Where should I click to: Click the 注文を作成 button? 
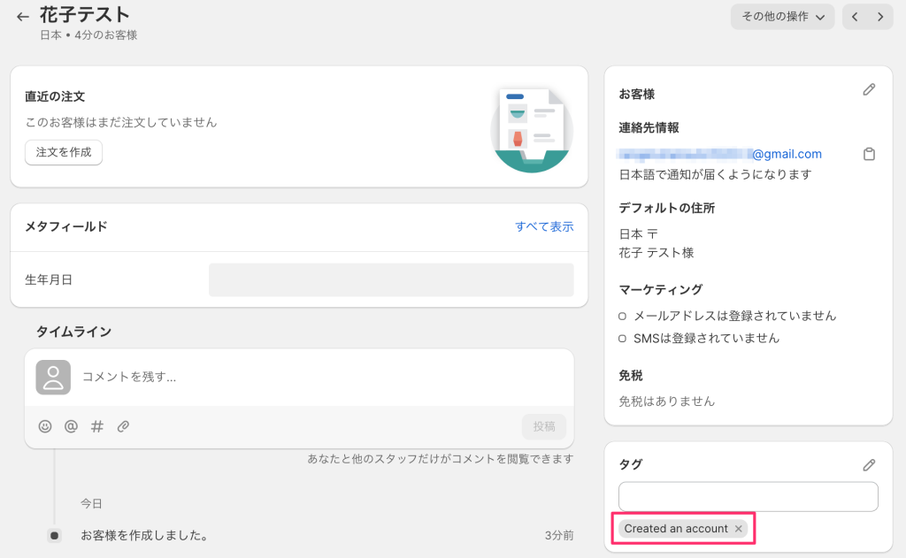pyautogui.click(x=64, y=152)
